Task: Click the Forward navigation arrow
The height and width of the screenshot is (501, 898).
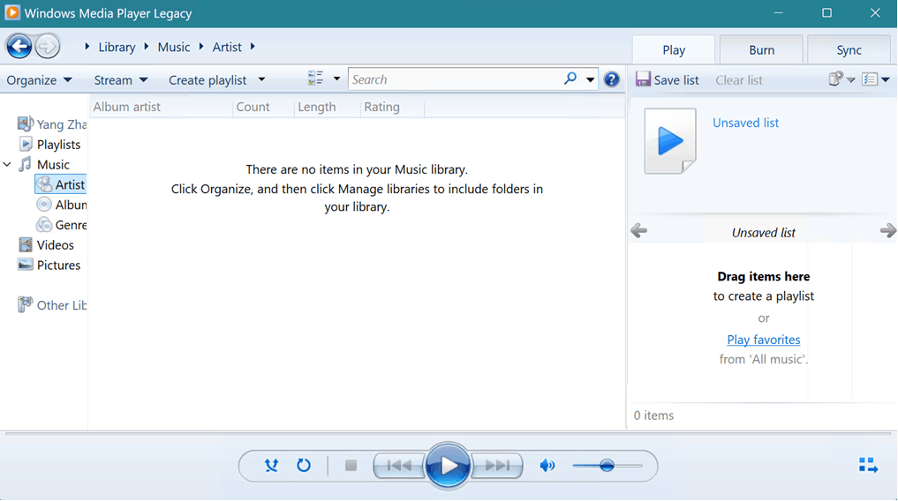Action: 47,47
